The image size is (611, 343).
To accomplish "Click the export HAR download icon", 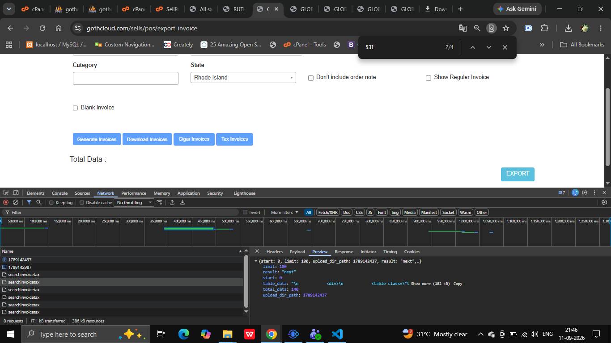I will (x=182, y=202).
